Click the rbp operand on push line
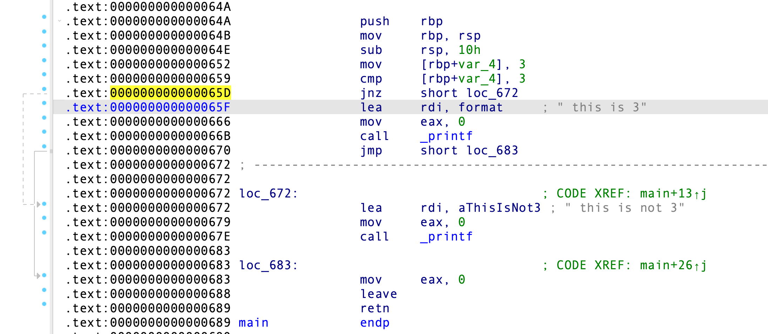This screenshot has width=768, height=334. (x=432, y=21)
